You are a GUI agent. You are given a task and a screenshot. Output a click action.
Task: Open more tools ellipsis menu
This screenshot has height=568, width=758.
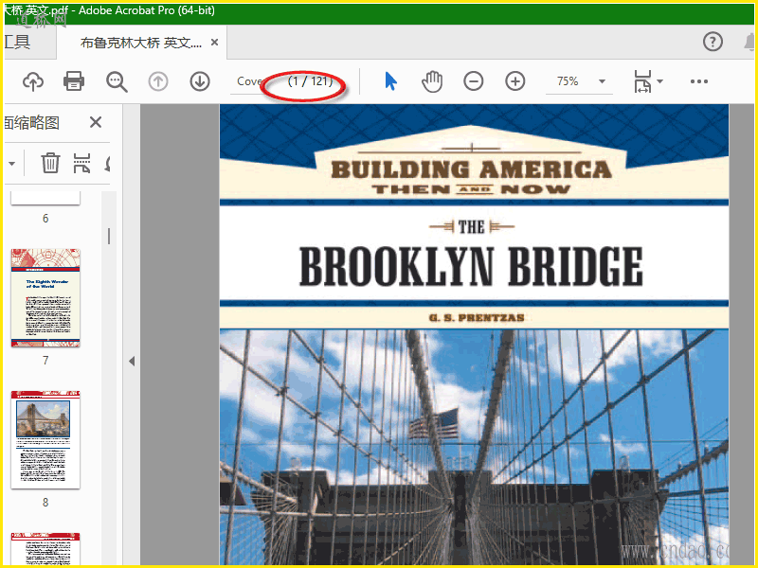tap(699, 81)
